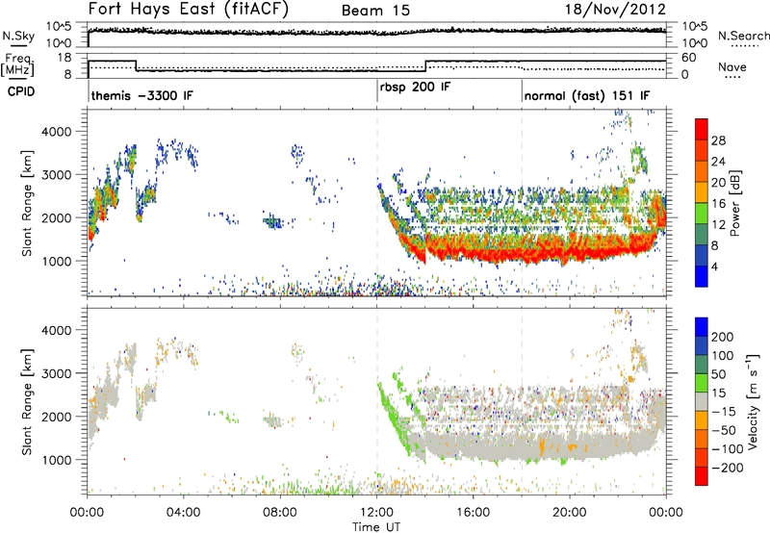
Task: Click the 'normal (fast) 151 IF' label
Action: tap(587, 95)
